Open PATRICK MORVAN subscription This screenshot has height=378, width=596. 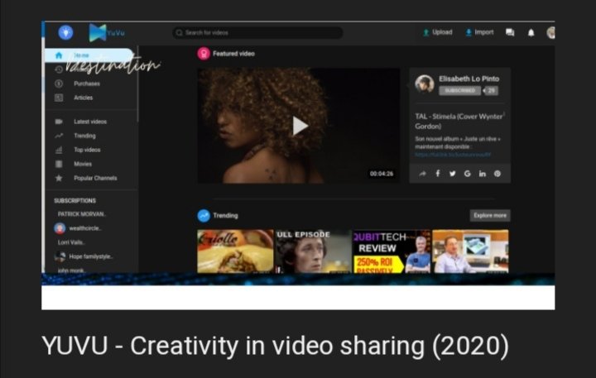[x=82, y=214]
